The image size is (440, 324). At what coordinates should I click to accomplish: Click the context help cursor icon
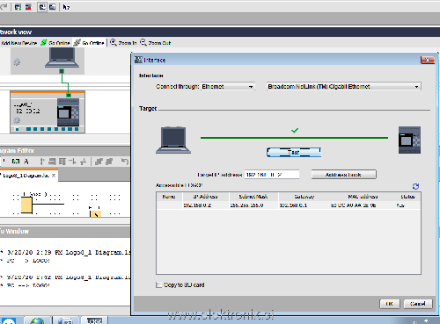coord(66,7)
